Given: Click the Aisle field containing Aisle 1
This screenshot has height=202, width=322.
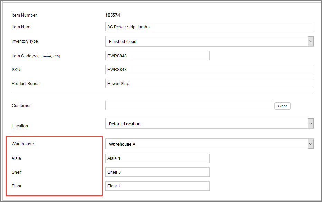Looking at the screenshot, I should tap(157, 158).
